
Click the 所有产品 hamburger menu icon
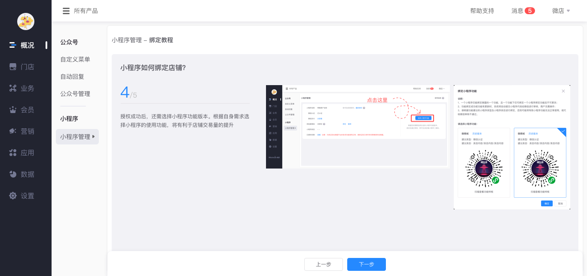point(66,11)
